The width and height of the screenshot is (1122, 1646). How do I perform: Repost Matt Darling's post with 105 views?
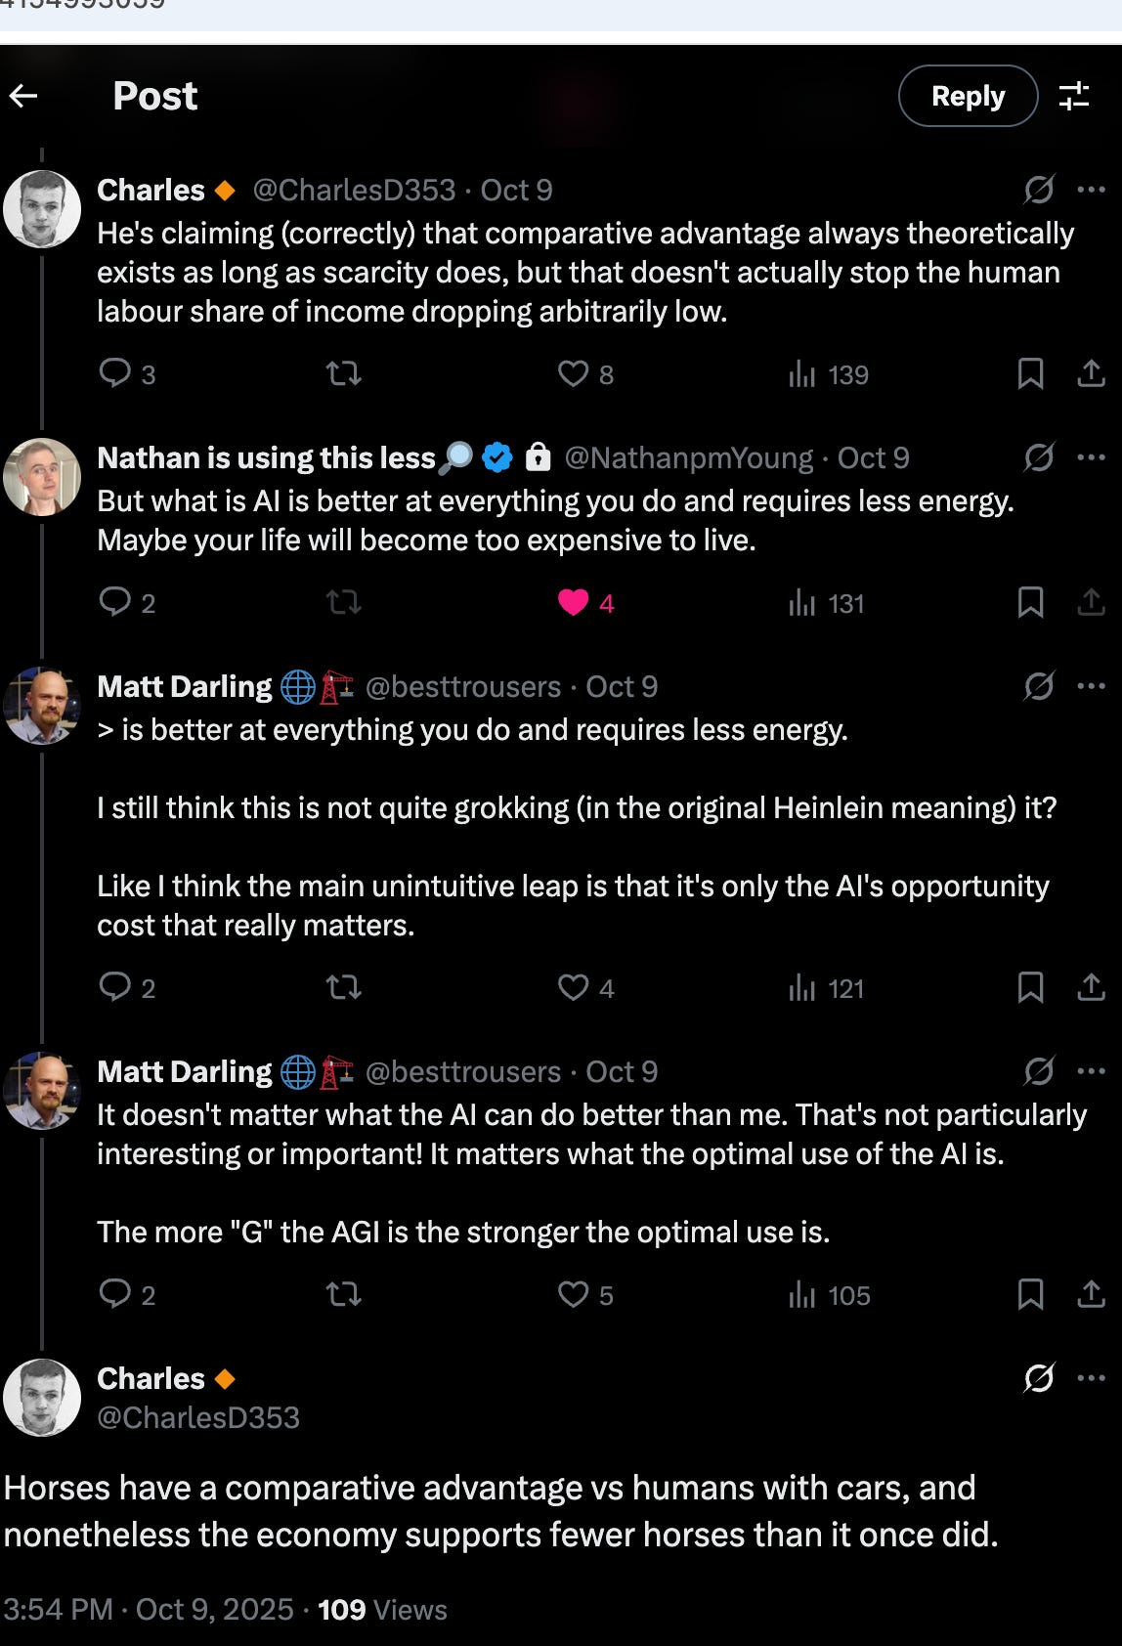tap(343, 1295)
